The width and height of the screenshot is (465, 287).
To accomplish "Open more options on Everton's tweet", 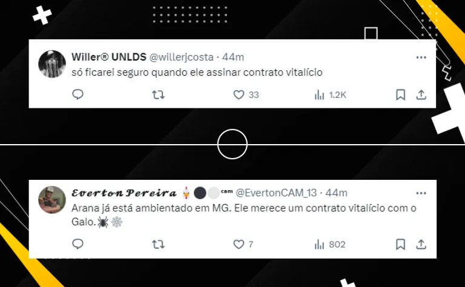I will (421, 193).
